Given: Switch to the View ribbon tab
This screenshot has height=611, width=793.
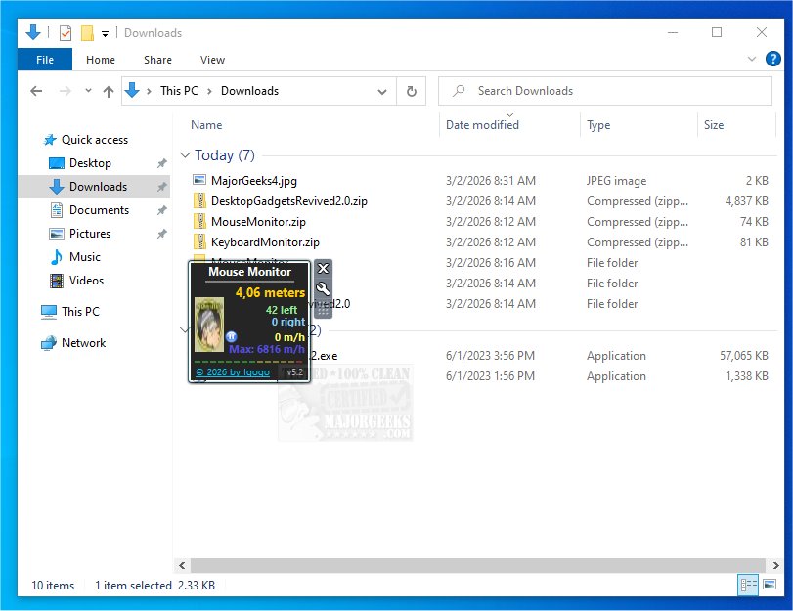Looking at the screenshot, I should coord(212,60).
